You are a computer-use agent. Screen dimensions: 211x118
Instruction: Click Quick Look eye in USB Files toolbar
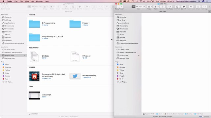click(191, 7)
